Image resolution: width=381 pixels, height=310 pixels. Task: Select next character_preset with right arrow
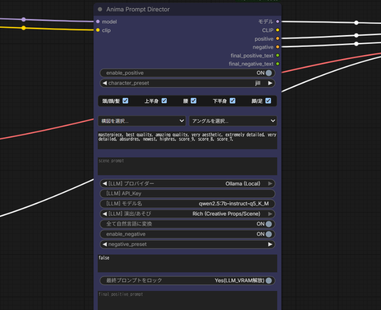click(x=270, y=83)
